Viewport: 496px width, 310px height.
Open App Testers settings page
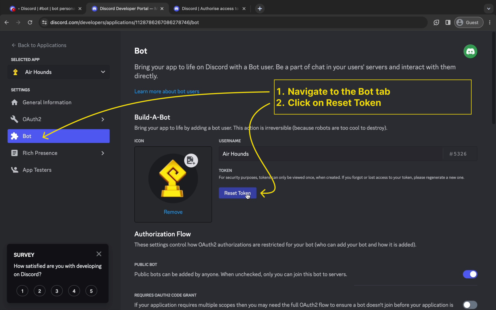coord(37,170)
